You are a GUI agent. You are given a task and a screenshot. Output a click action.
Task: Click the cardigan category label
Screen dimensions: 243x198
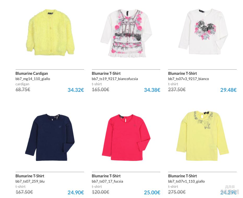tap(22, 84)
